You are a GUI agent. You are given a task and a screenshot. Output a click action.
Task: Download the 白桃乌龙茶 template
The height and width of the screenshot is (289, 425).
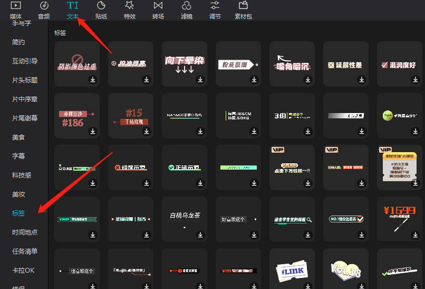(x=200, y=235)
